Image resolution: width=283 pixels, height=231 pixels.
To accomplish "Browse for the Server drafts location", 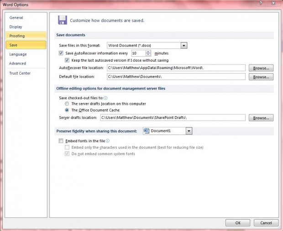I will tap(261, 118).
